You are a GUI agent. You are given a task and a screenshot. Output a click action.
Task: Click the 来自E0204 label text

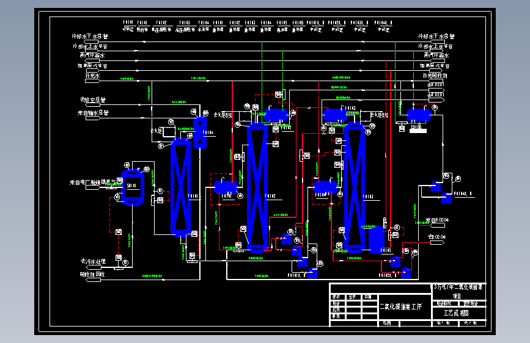tap(436, 220)
